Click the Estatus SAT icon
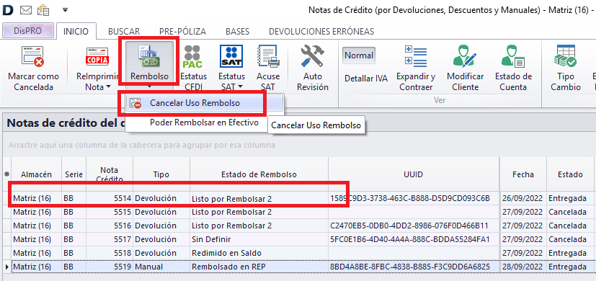The image size is (596, 281). 231,56
